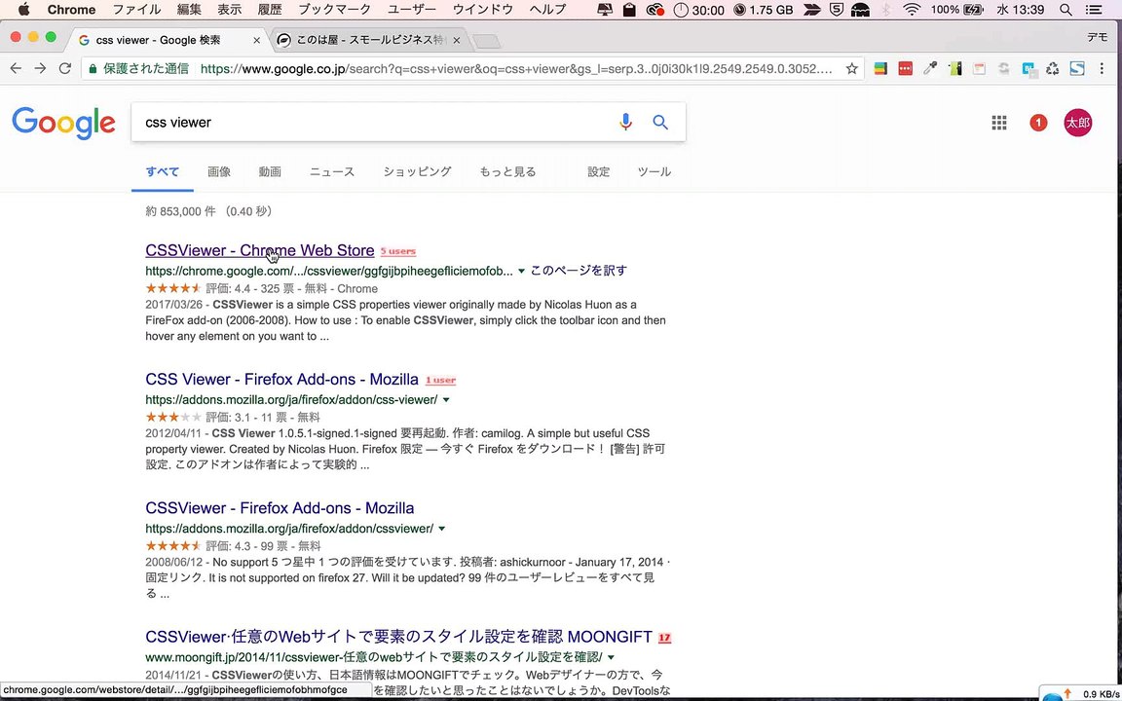The width and height of the screenshot is (1122, 701).
Task: Reload the page with the refresh icon
Action: [64, 69]
